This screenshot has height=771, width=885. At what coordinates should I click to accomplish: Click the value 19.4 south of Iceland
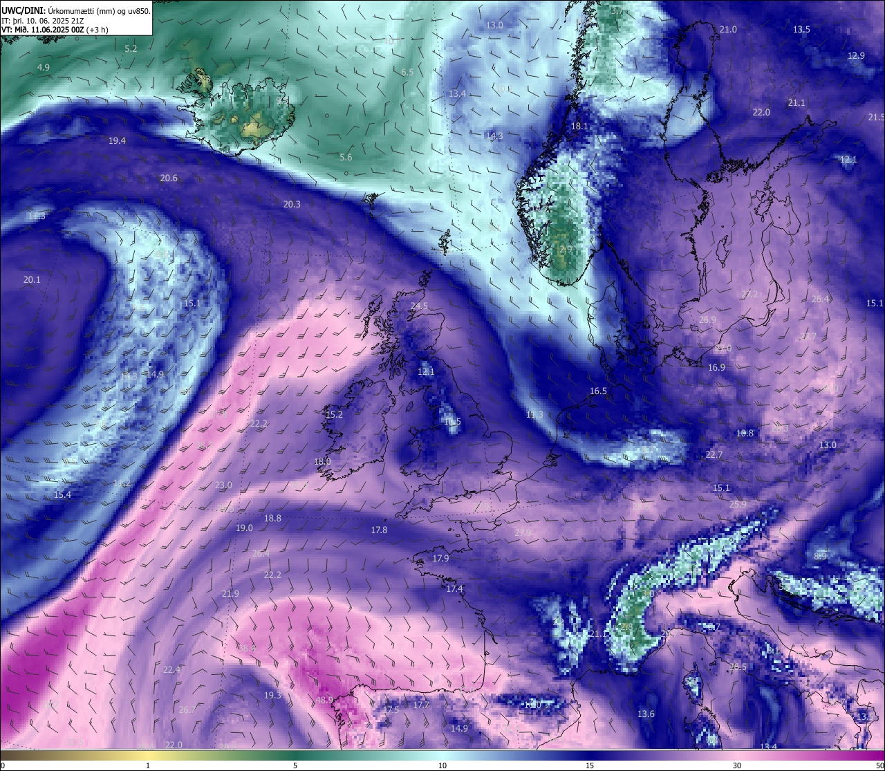click(117, 141)
